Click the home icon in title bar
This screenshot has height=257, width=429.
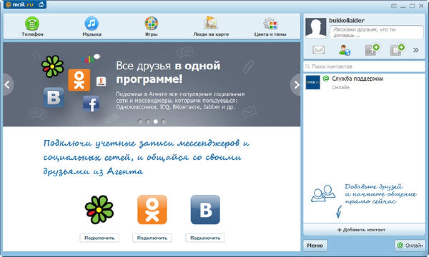[x=41, y=5]
